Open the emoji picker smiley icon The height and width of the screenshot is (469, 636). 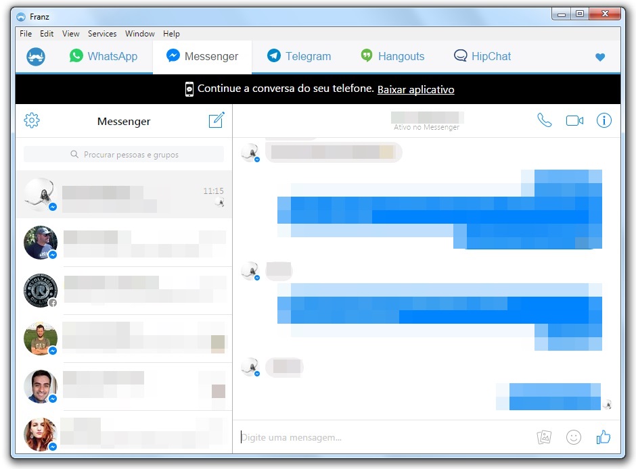coord(574,437)
